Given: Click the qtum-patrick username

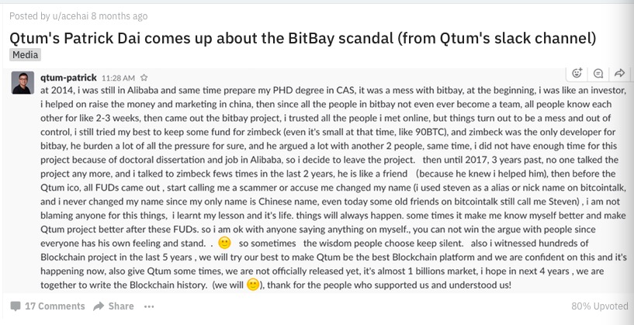Looking at the screenshot, I should coord(68,78).
